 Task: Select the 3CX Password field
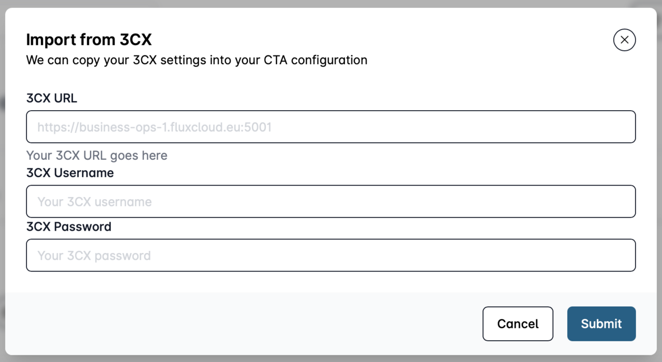(x=331, y=255)
